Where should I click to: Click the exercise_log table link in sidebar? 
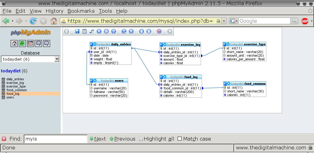coord(15,83)
